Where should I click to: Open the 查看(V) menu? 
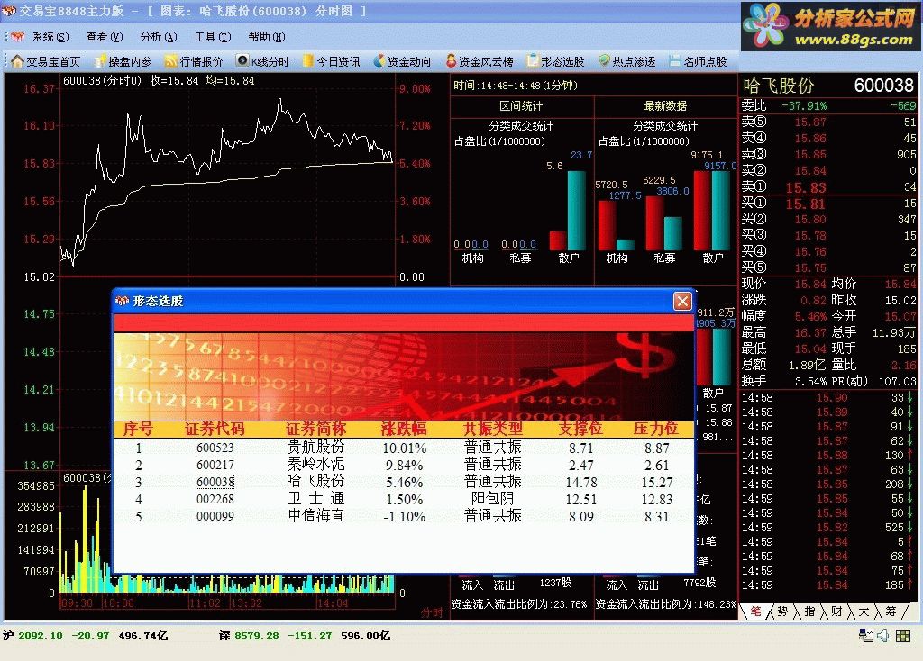[105, 36]
